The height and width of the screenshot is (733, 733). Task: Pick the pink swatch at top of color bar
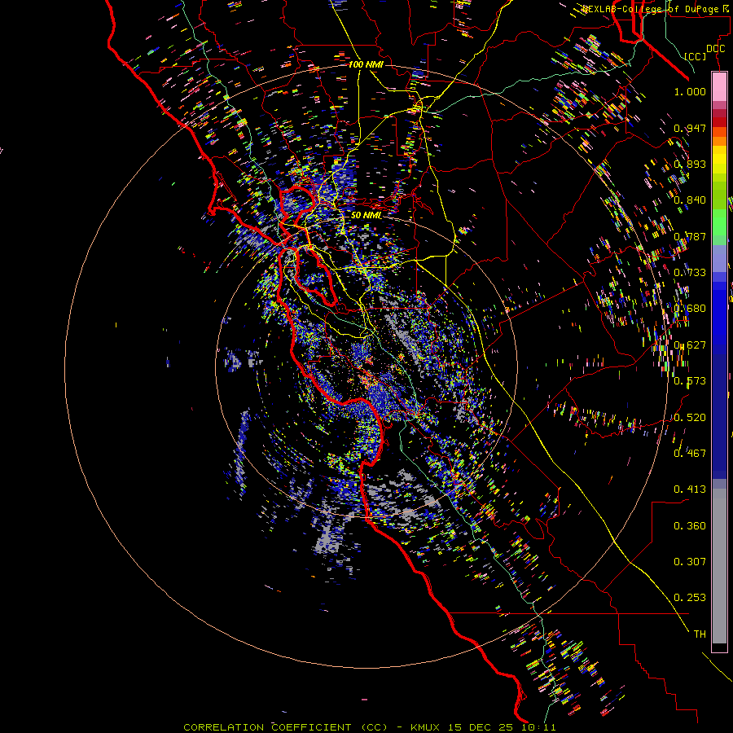pyautogui.click(x=719, y=86)
